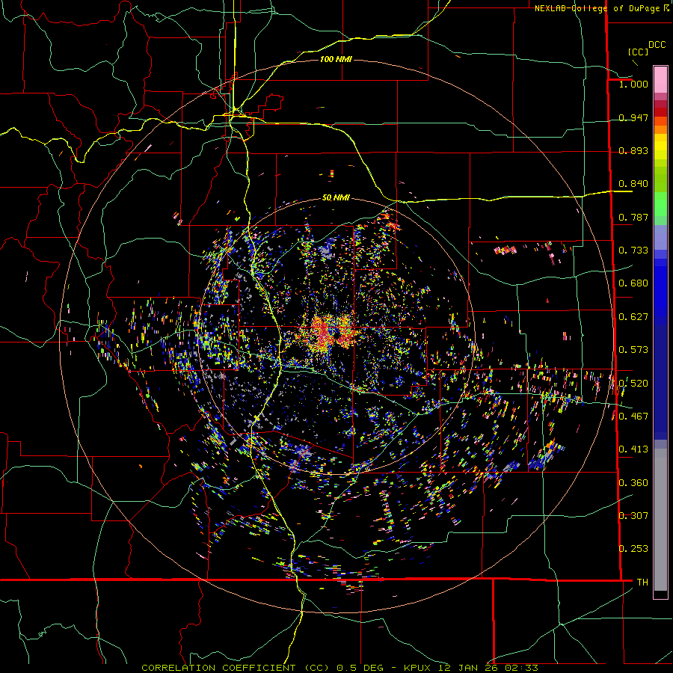
Task: Click the [CC] legend heading
Action: coord(638,52)
